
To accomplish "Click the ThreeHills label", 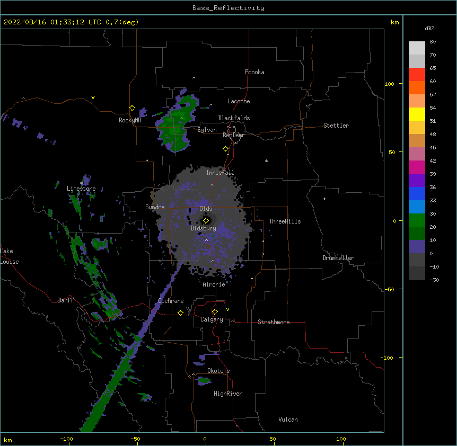I will coord(285,221).
